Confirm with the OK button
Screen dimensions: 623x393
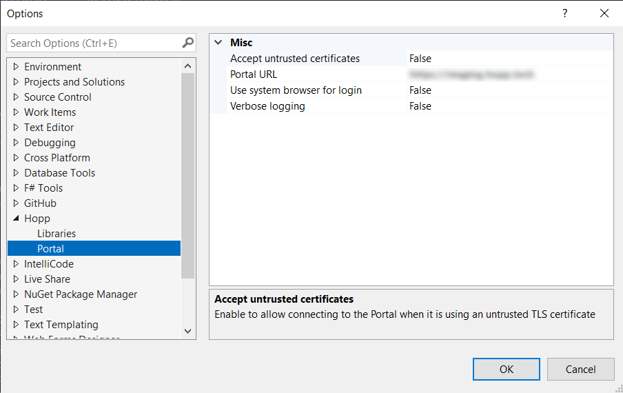tap(506, 369)
